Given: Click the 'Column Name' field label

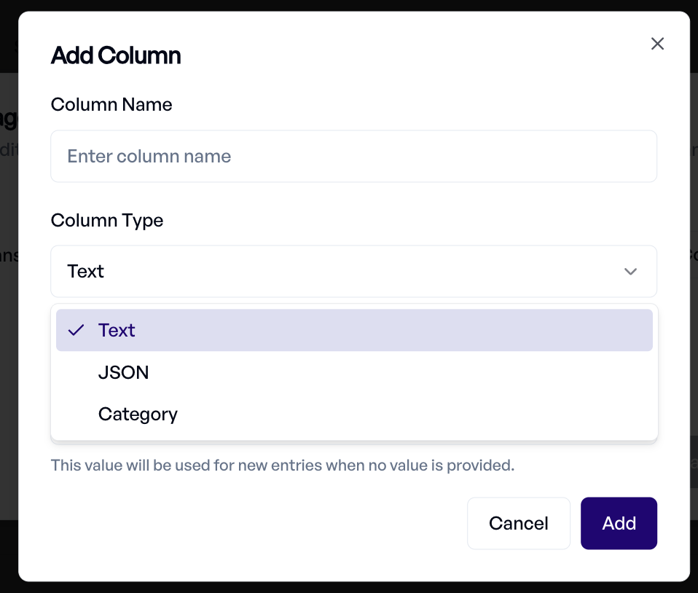Looking at the screenshot, I should click(x=111, y=105).
